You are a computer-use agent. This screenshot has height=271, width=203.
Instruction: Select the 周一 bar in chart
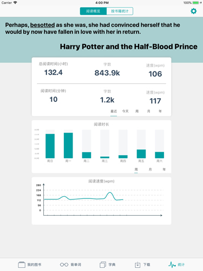tap(68, 145)
